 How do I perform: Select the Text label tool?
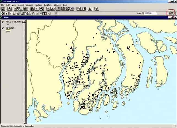[x=45, y=13]
